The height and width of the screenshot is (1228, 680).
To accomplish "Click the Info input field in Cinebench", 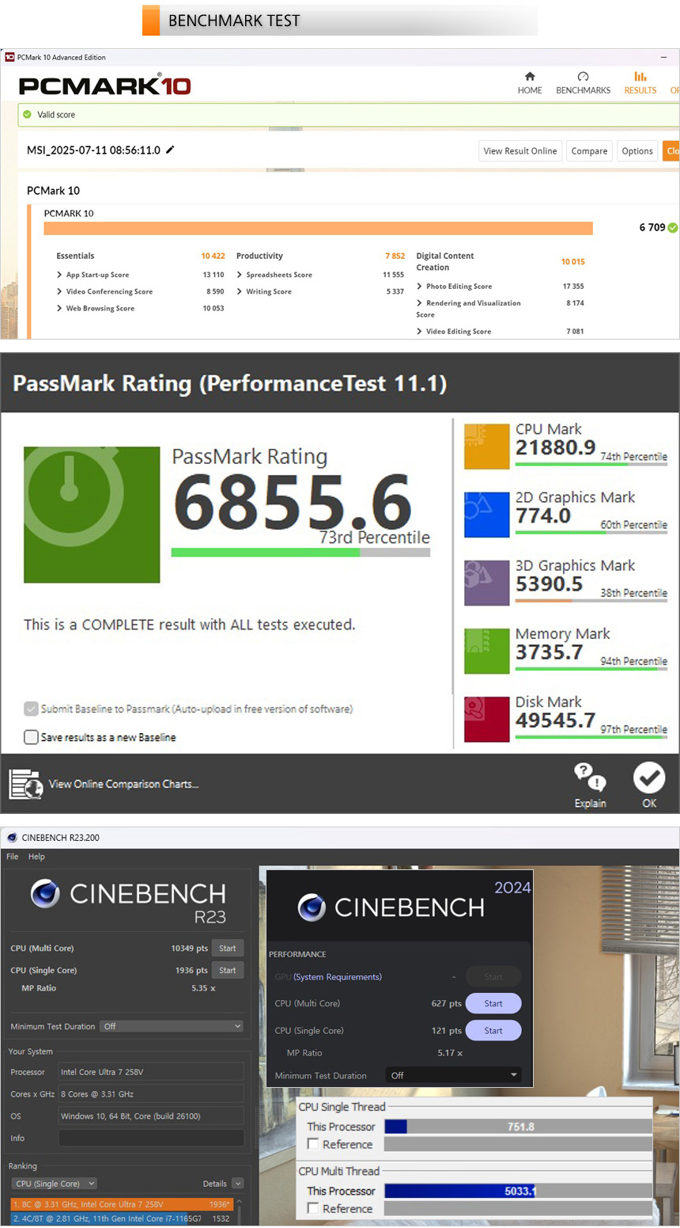I will [151, 1138].
